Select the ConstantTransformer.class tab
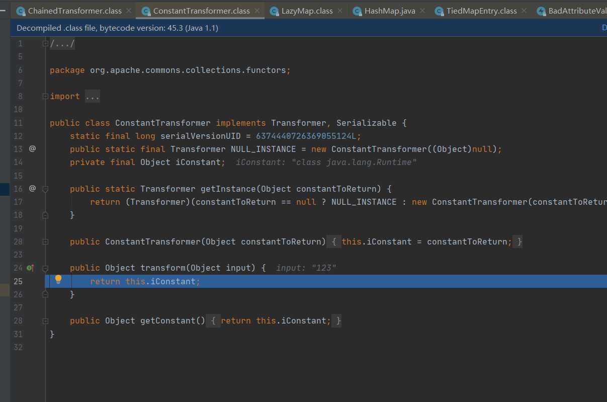The image size is (607, 402). pyautogui.click(x=202, y=11)
